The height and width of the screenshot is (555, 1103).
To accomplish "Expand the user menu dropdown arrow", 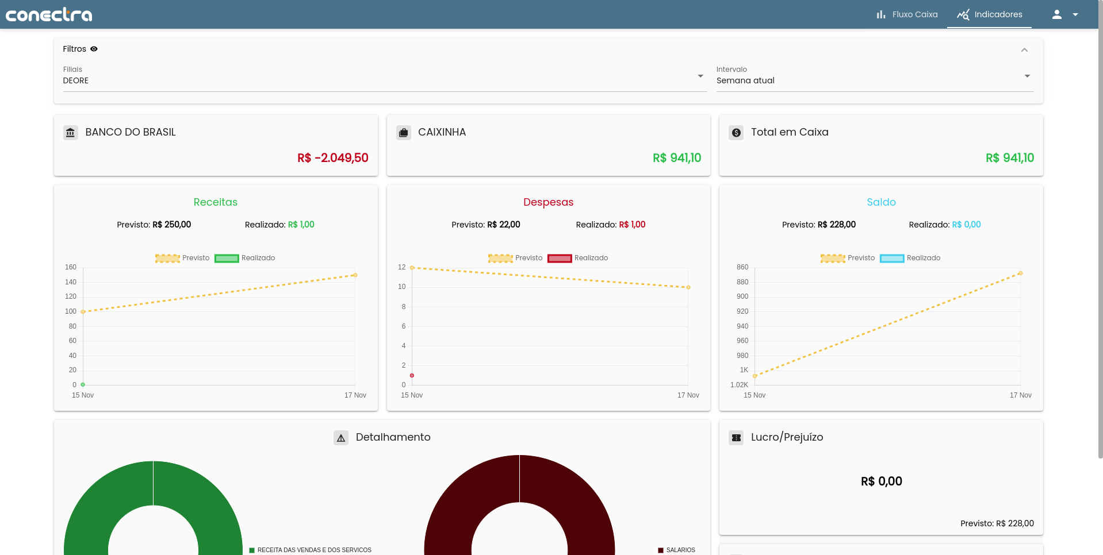I will (1075, 14).
